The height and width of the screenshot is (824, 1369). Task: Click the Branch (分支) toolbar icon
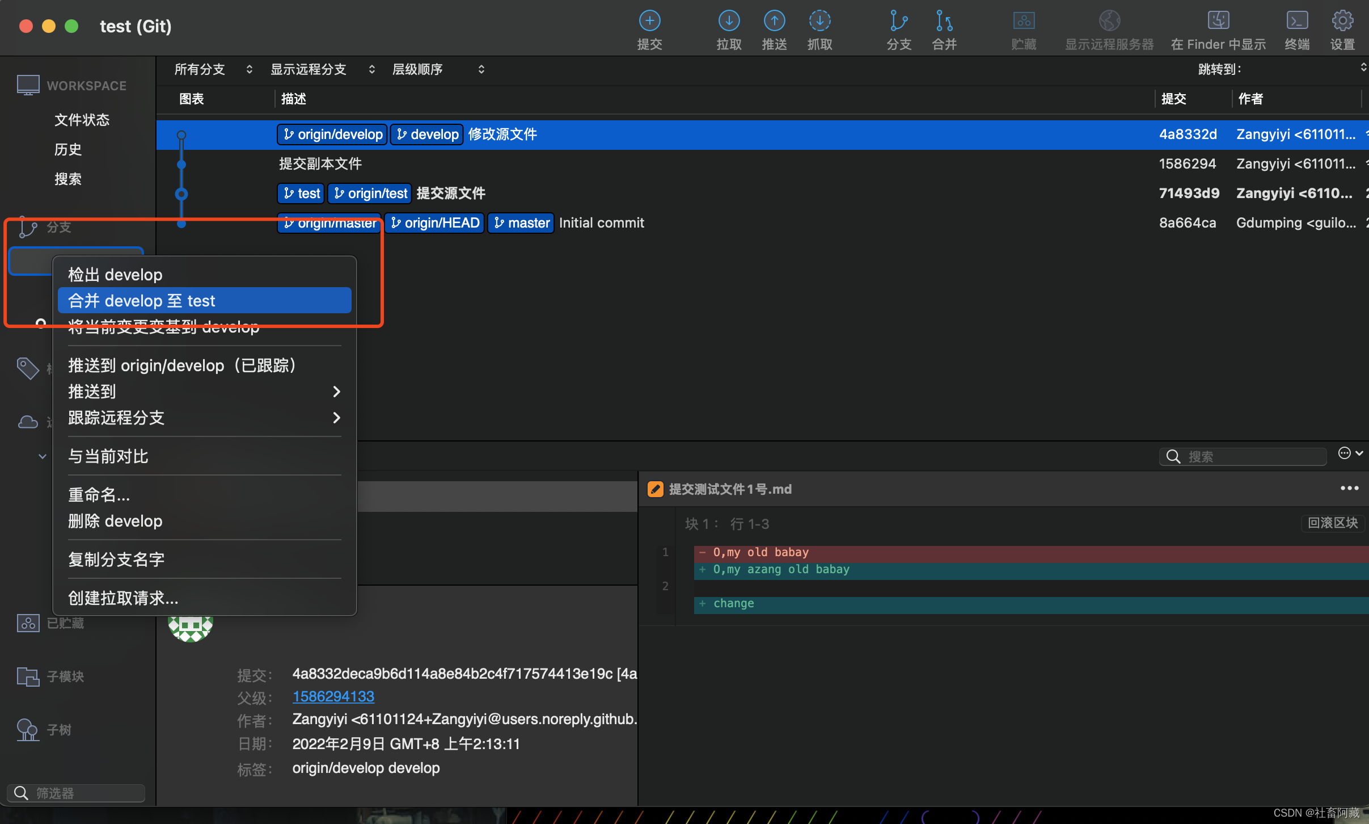pyautogui.click(x=898, y=22)
